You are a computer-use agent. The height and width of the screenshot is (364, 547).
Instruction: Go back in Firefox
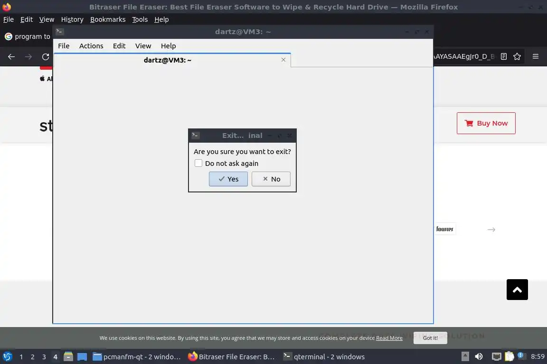(x=11, y=56)
